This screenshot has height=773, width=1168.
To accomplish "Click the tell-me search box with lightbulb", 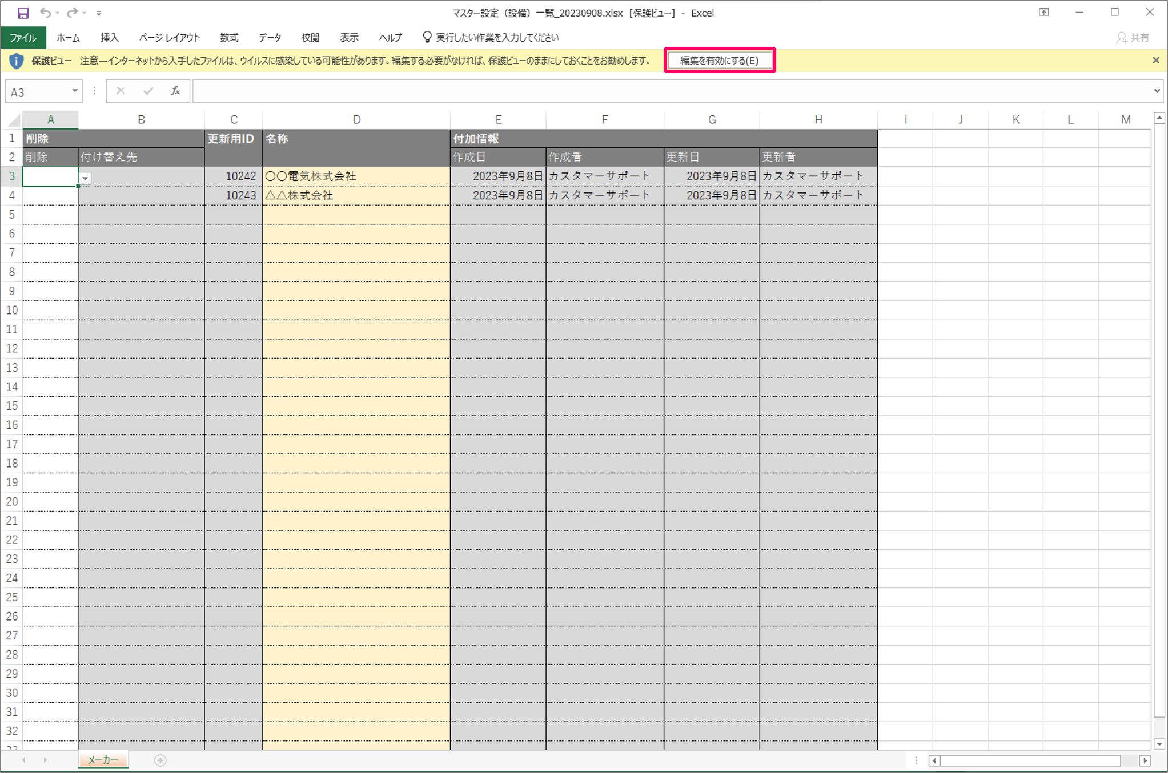I will tap(491, 38).
